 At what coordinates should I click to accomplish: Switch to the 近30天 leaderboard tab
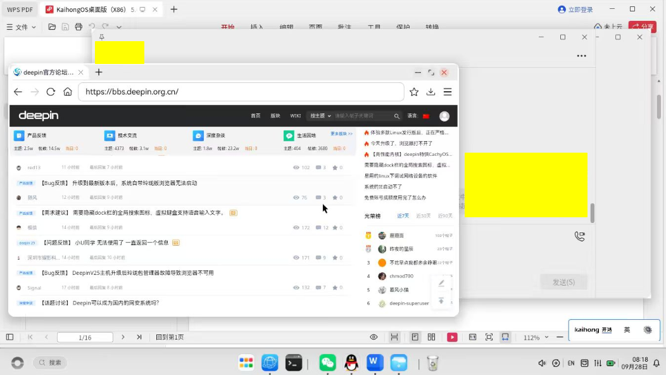coord(423,216)
